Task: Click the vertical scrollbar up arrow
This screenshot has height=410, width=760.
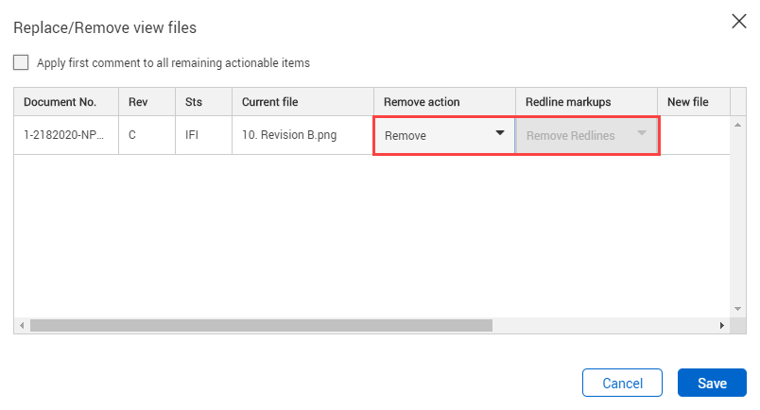Action: pos(737,125)
